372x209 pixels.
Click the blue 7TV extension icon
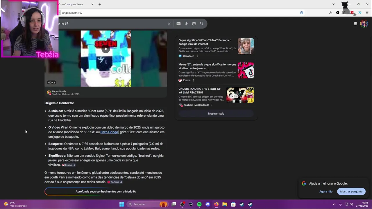click(x=360, y=13)
